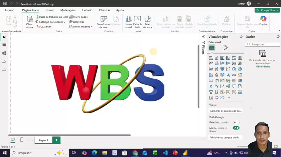Click the vertical canvas scrollbar
The image size is (281, 157).
[x=198, y=77]
